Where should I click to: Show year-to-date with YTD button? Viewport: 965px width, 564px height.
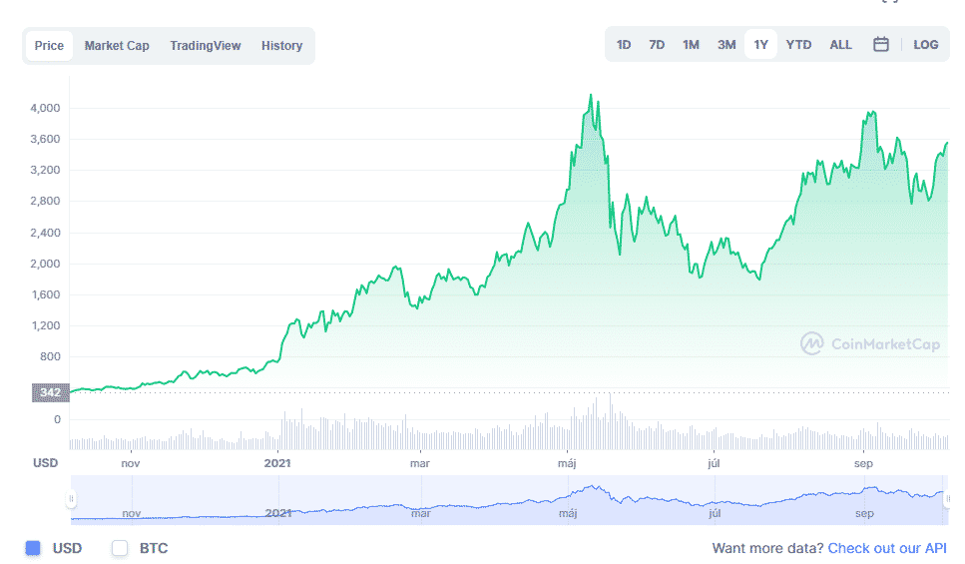pyautogui.click(x=798, y=45)
